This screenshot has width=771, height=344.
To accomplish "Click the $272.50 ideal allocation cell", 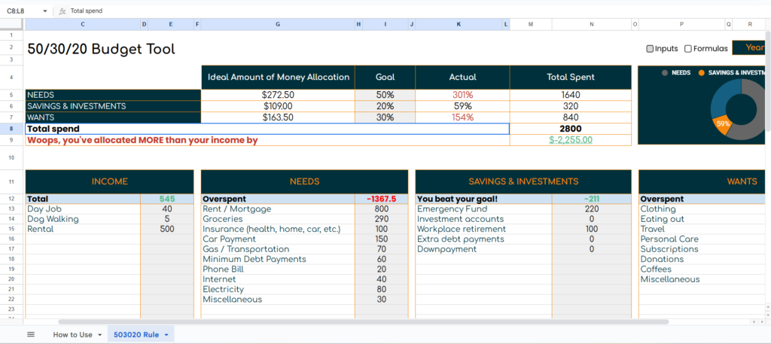I will click(278, 95).
